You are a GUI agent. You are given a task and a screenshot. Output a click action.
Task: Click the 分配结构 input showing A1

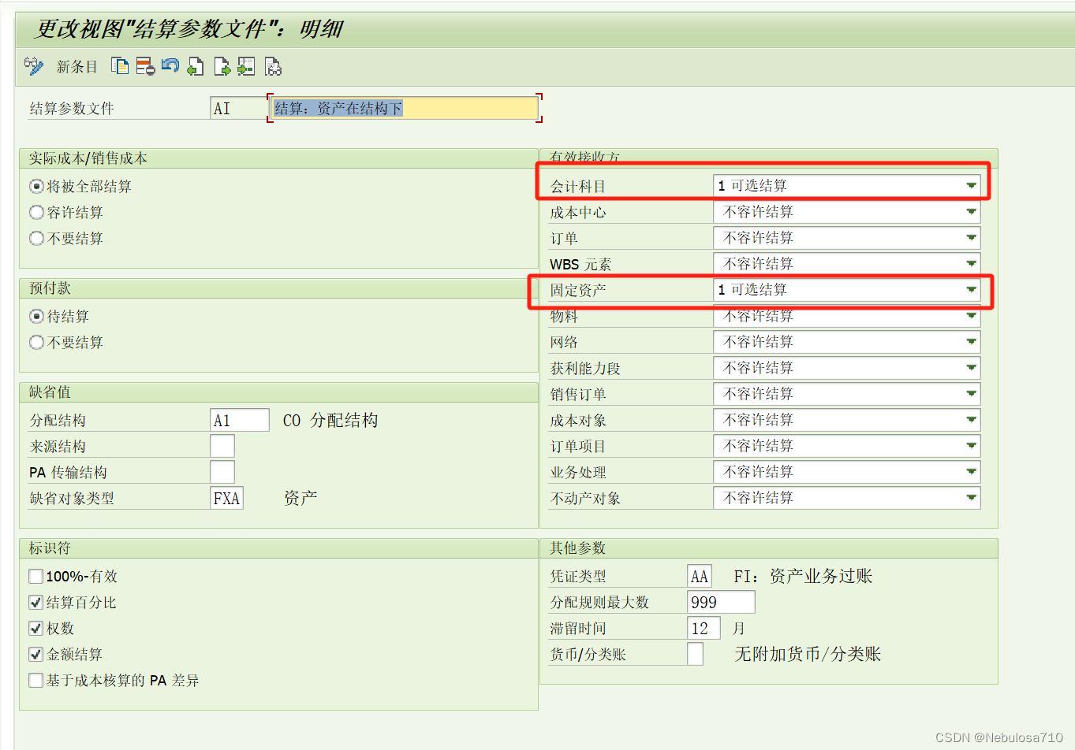[x=239, y=419]
